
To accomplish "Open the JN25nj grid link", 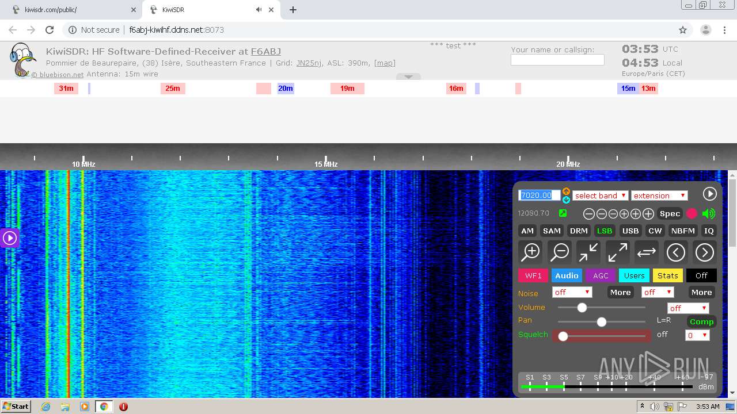I will pos(309,63).
